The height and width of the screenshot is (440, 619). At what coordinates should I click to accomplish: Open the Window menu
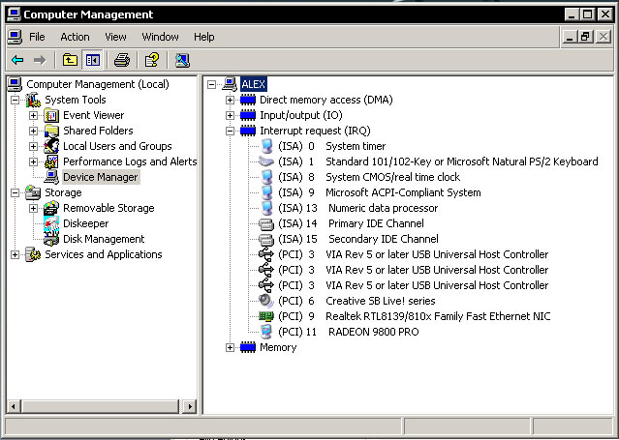point(160,37)
